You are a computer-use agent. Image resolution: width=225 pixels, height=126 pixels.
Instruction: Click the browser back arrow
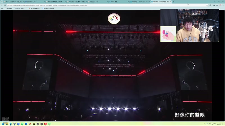[2, 5]
